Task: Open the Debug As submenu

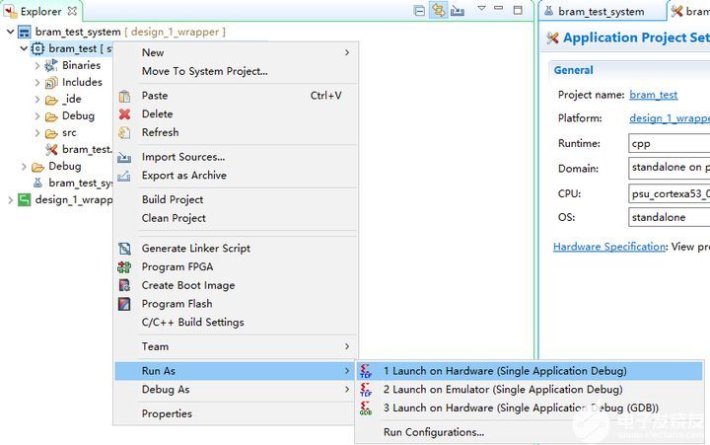Action: pyautogui.click(x=236, y=390)
